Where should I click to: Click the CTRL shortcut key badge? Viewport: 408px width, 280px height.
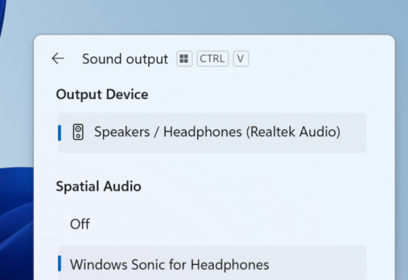(x=212, y=59)
